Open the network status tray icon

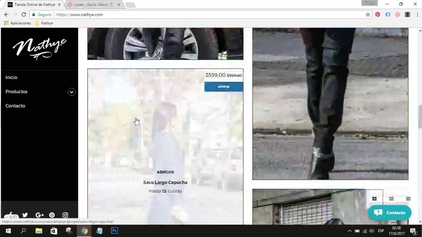[x=365, y=231]
